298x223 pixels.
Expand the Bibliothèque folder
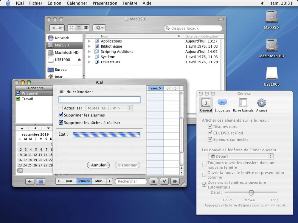tap(89, 46)
